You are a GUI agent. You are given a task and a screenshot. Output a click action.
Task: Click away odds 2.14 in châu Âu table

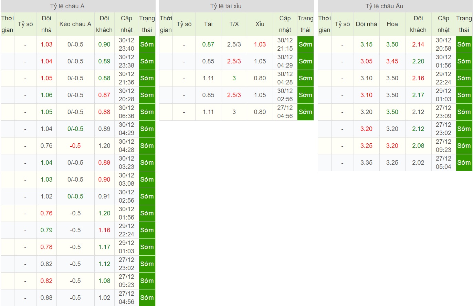(x=418, y=44)
